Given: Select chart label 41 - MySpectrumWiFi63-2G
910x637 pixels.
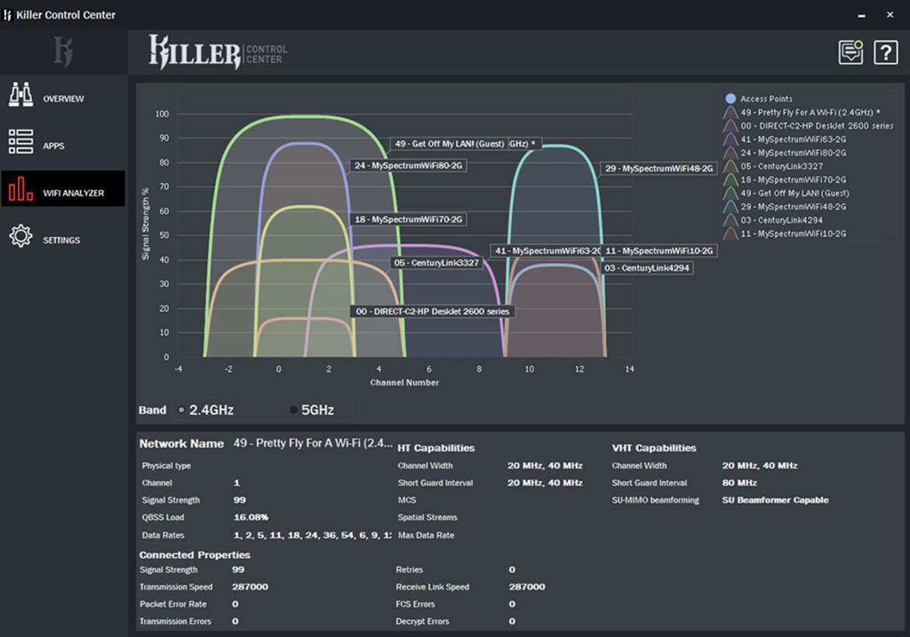Looking at the screenshot, I should click(545, 250).
